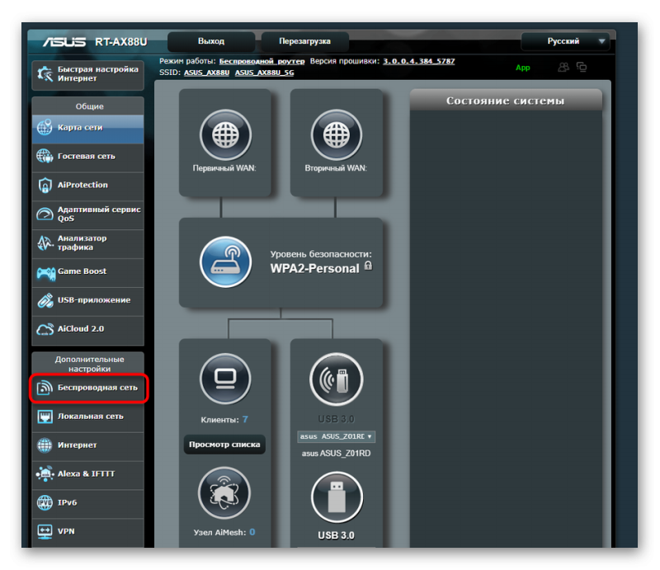Click the asus ASUS_Z01RD device name text

point(337,454)
